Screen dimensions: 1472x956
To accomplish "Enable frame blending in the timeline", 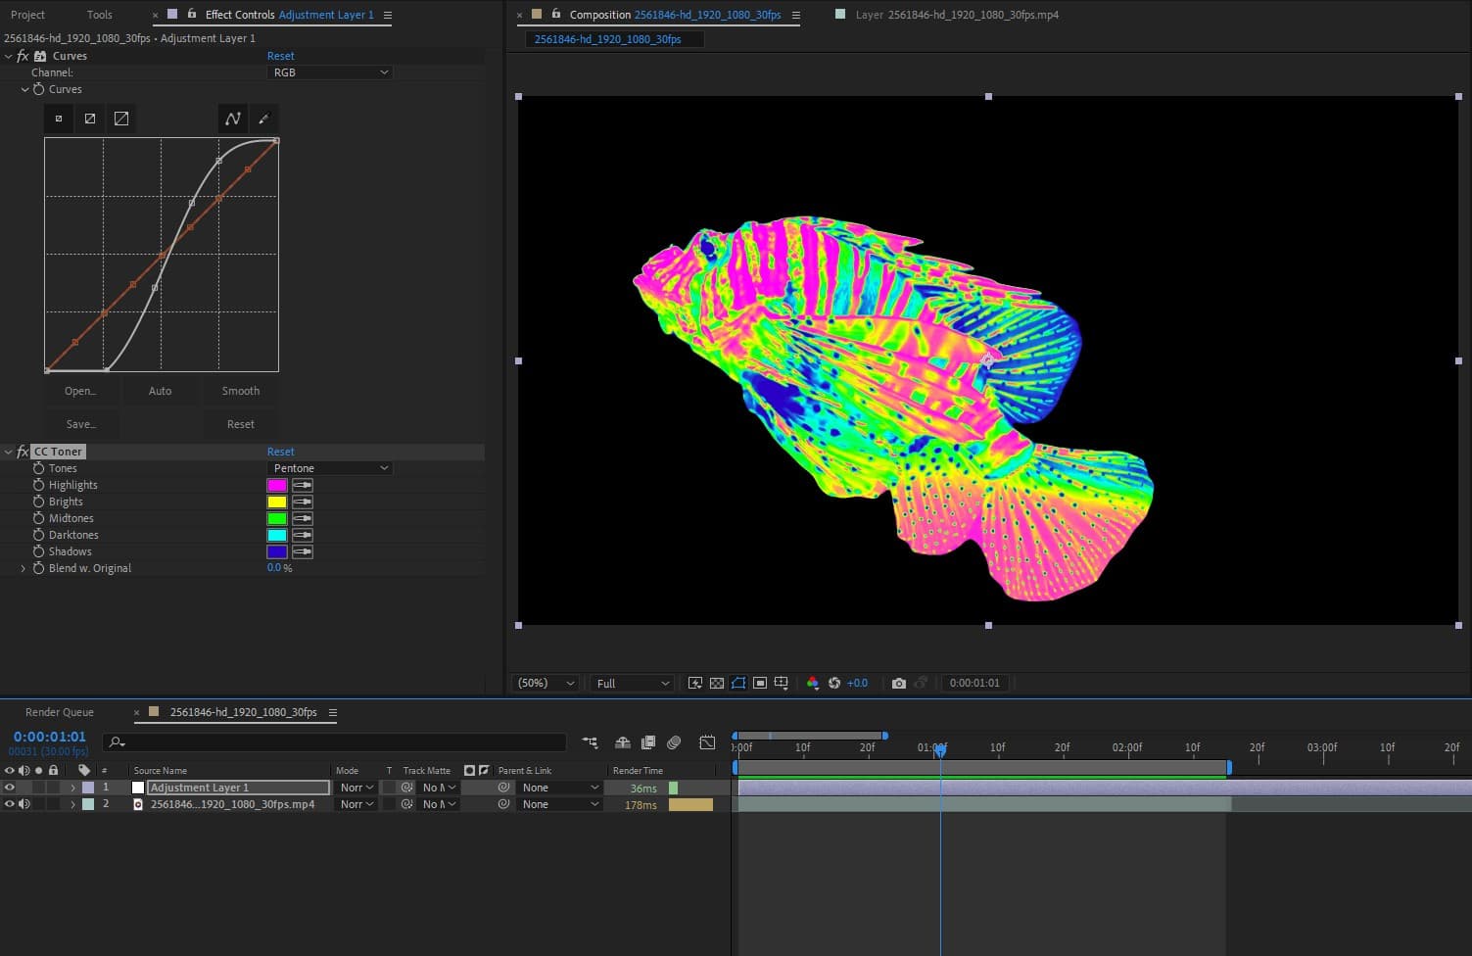I will 647,742.
